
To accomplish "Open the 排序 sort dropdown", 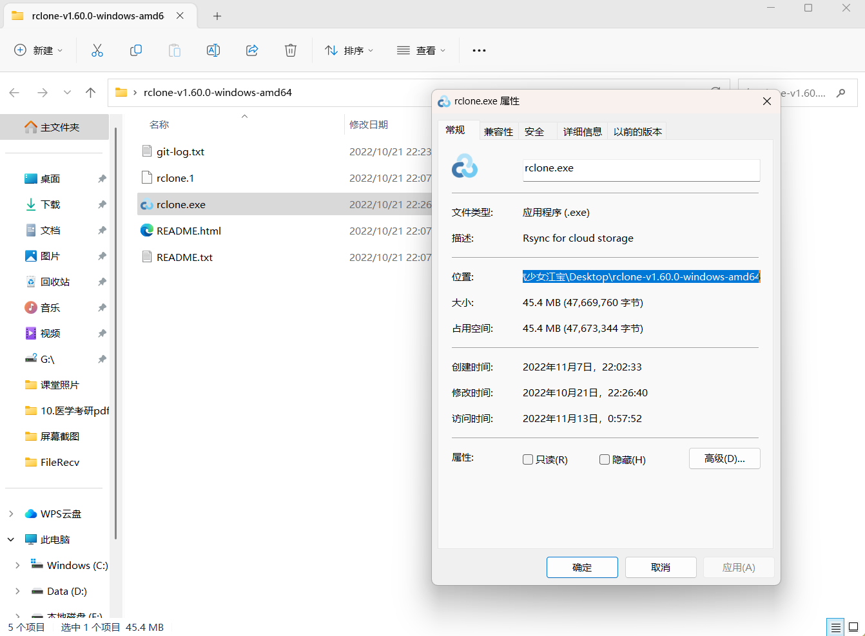I will tap(349, 50).
